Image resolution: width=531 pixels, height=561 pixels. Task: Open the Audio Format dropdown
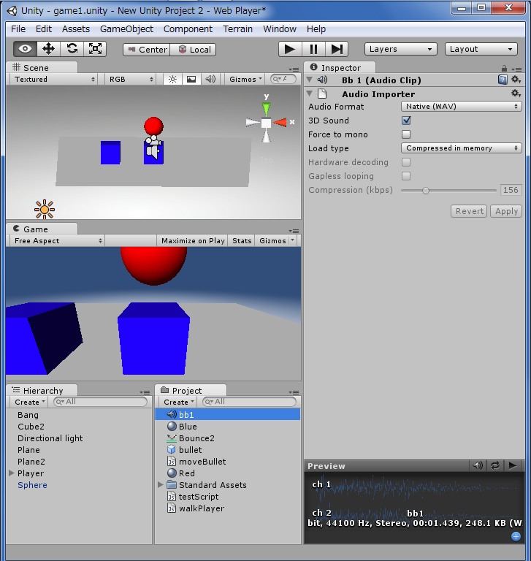click(x=462, y=107)
